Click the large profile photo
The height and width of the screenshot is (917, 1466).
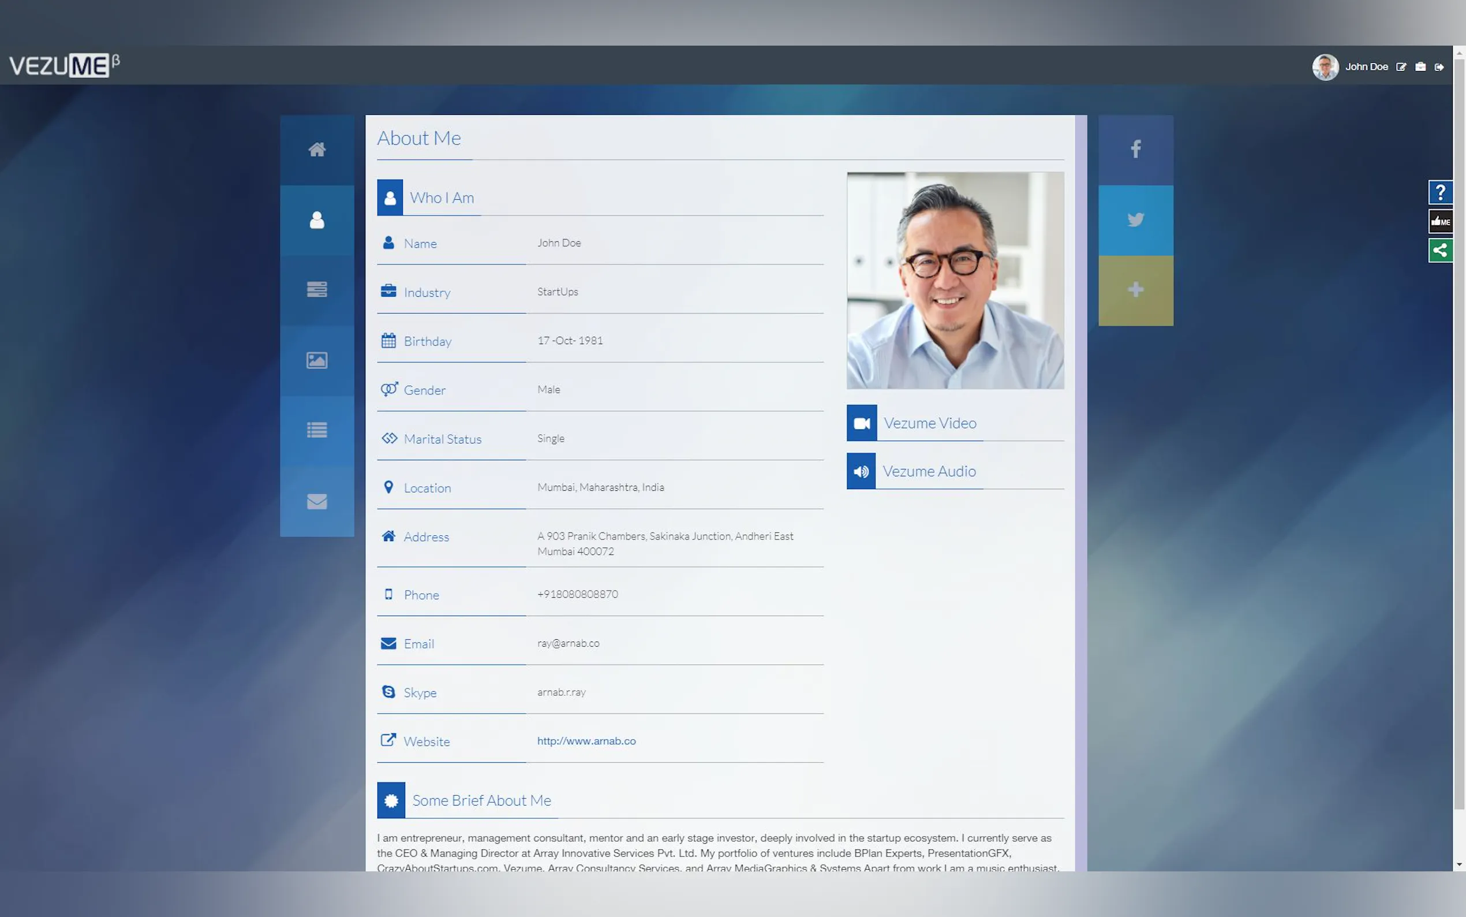tap(955, 280)
